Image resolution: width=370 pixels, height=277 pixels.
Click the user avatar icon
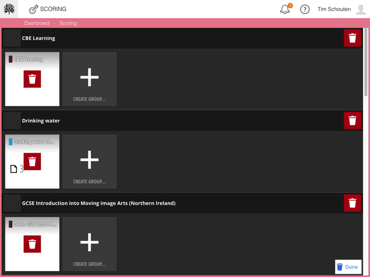pos(361,9)
